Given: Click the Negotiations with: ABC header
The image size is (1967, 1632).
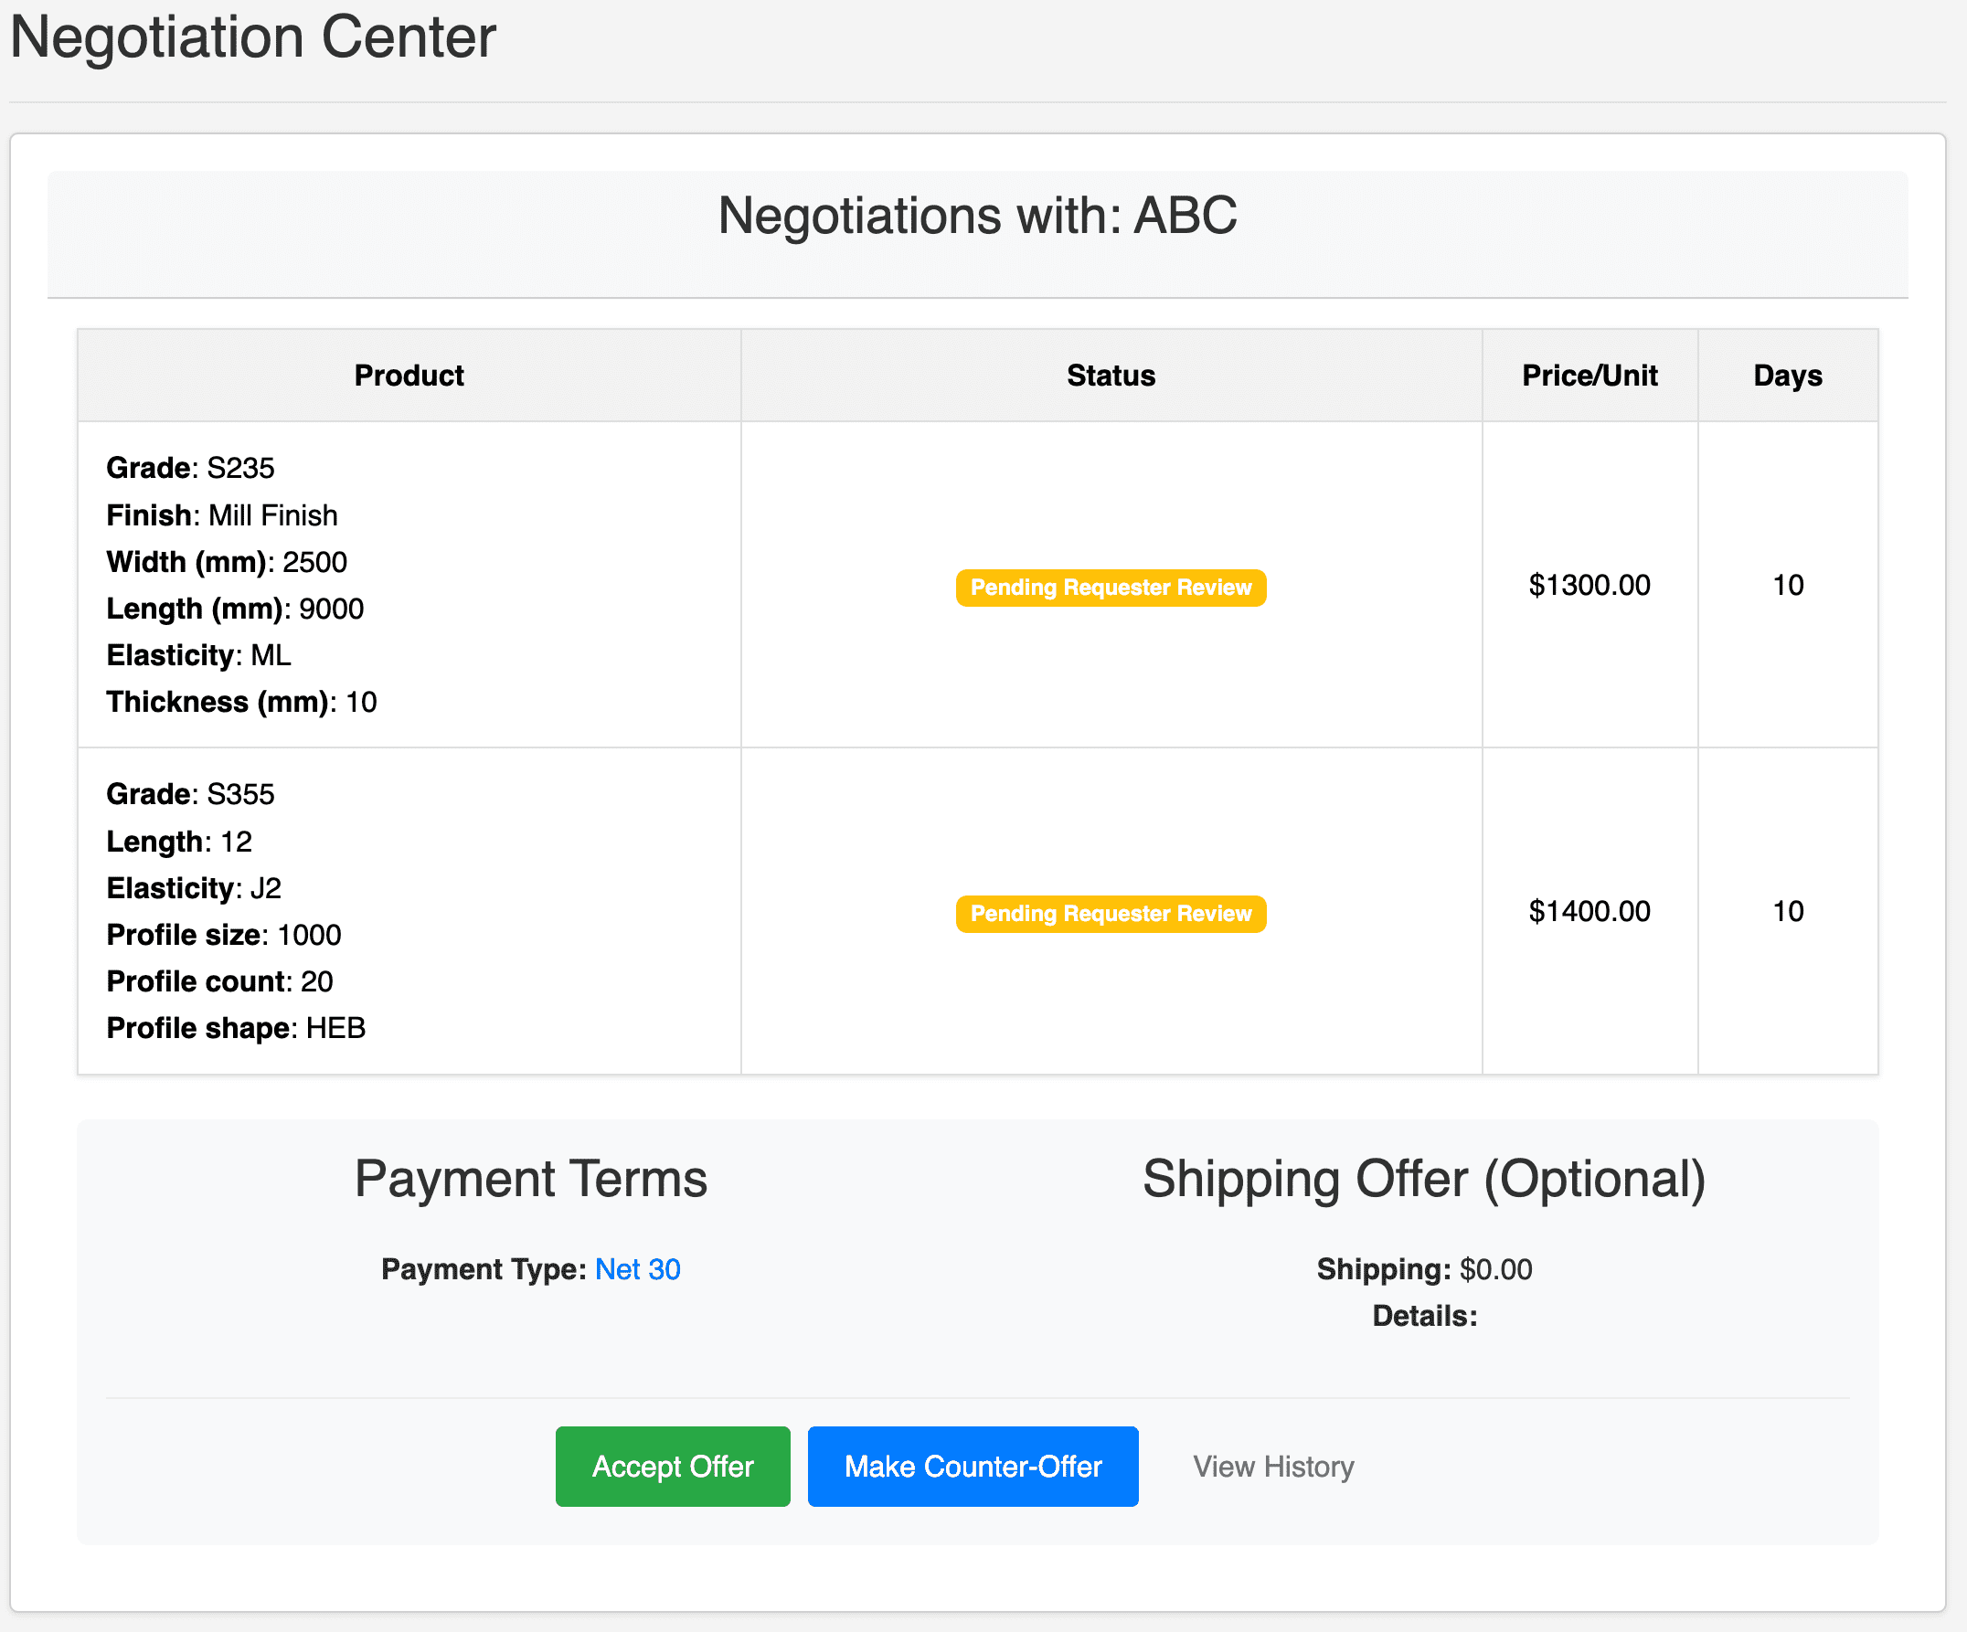Looking at the screenshot, I should tap(977, 216).
